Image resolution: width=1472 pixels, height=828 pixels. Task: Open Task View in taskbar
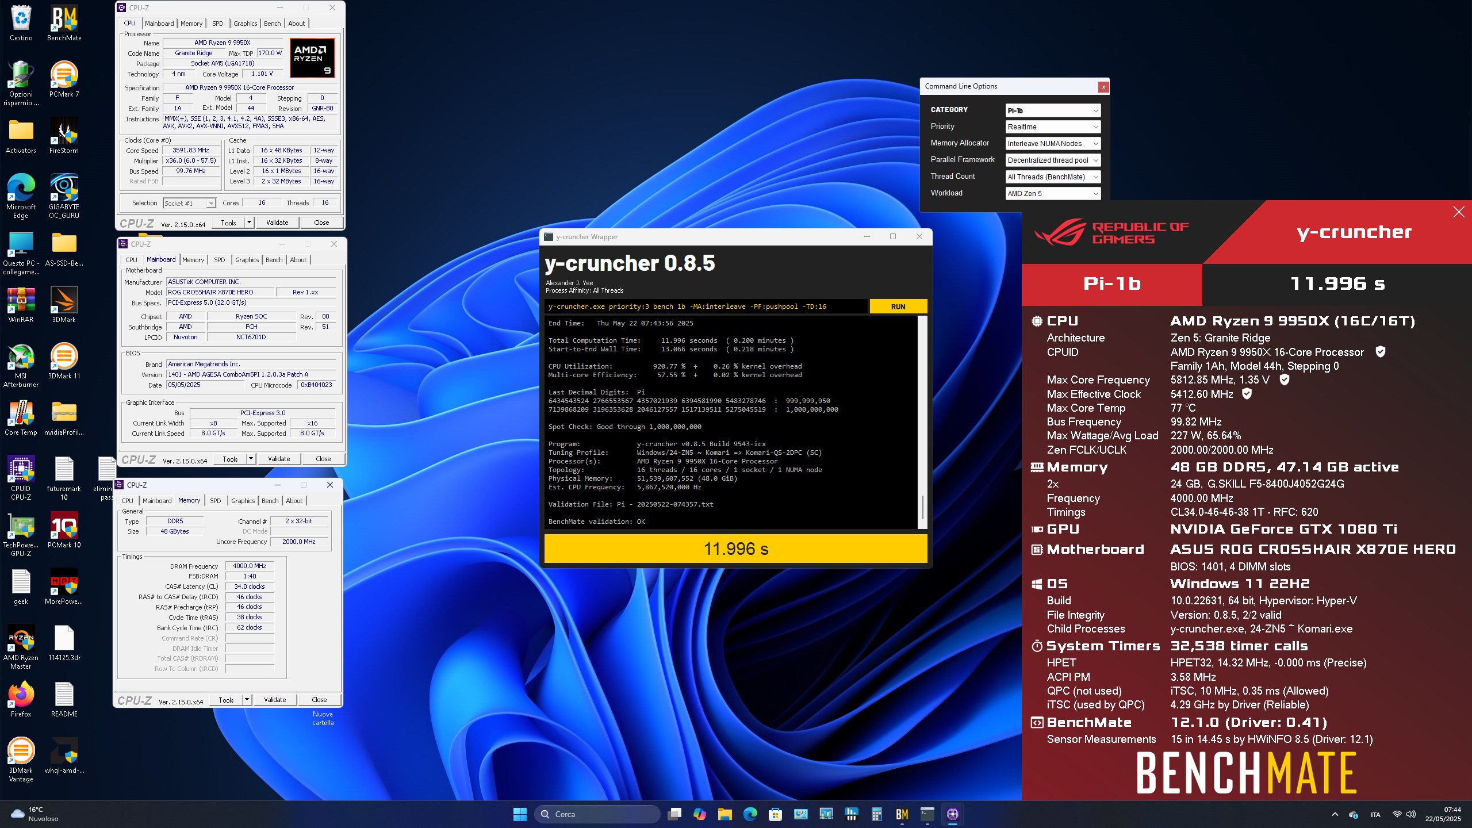[x=674, y=814]
